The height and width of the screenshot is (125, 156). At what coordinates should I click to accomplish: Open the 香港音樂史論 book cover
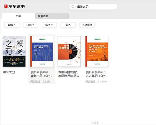click(69, 51)
